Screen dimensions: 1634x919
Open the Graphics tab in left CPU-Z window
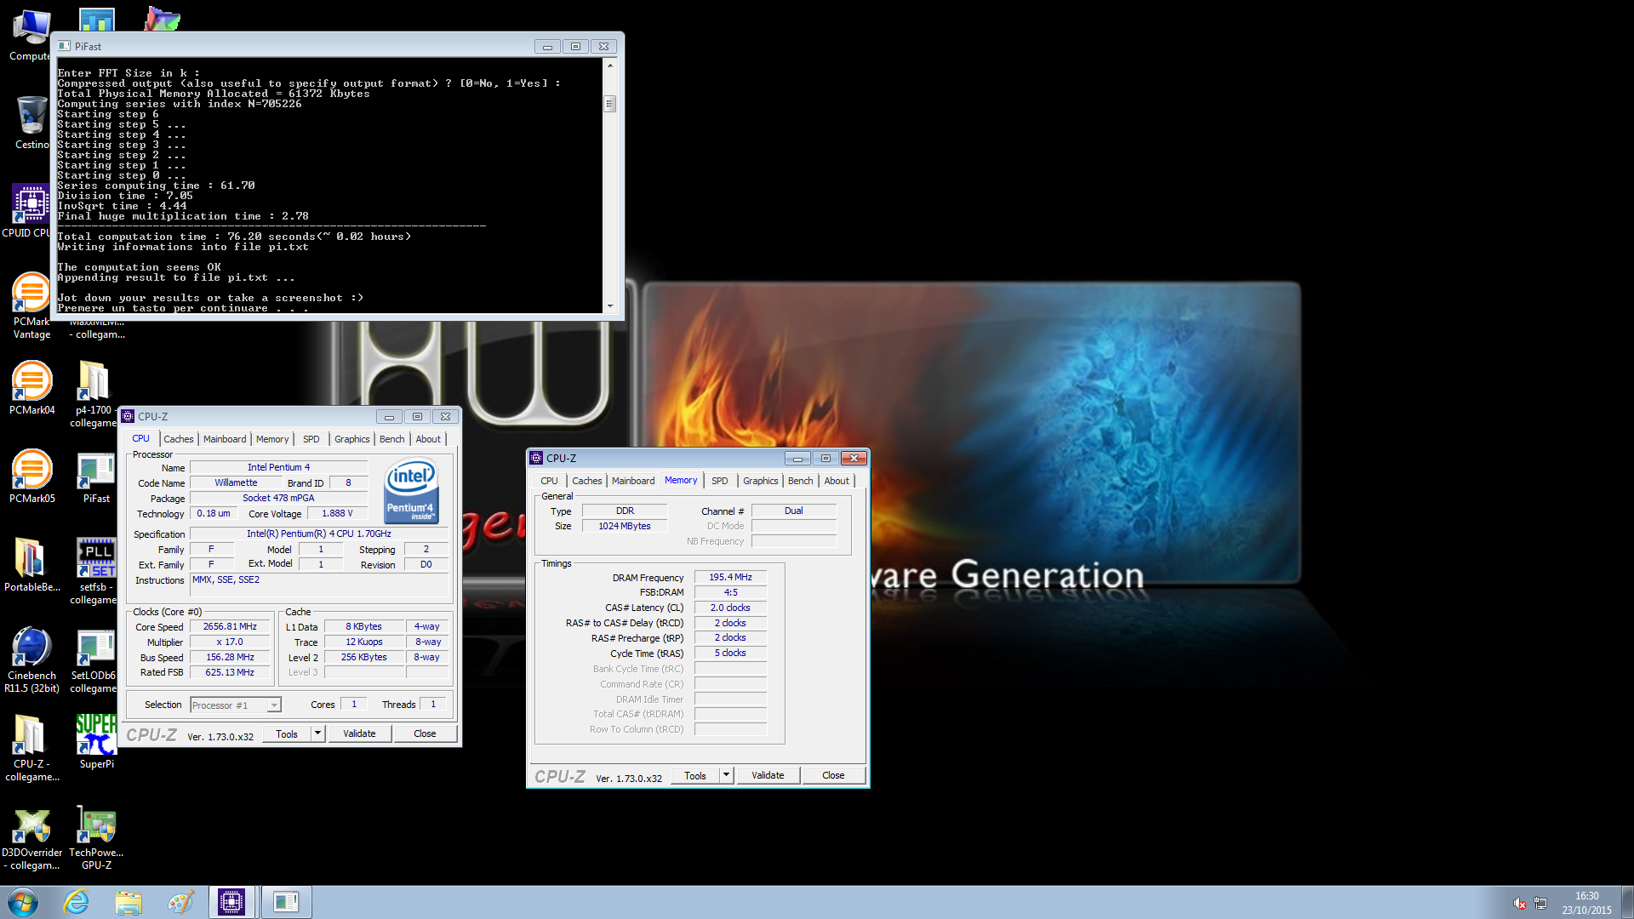pos(351,439)
